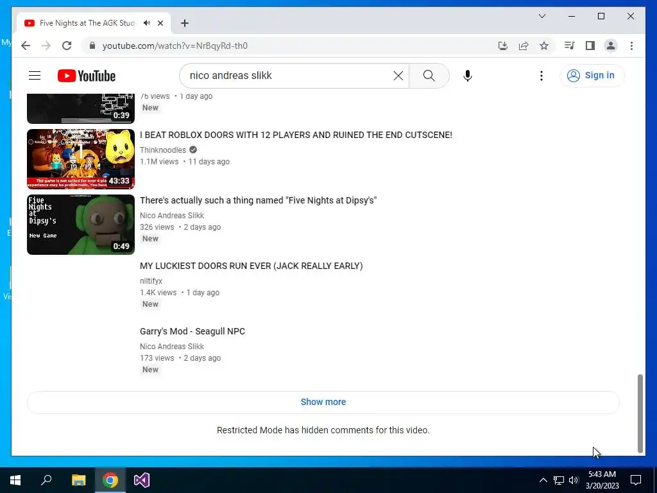
Task: Click the niltifyx channel name
Action: (x=151, y=281)
